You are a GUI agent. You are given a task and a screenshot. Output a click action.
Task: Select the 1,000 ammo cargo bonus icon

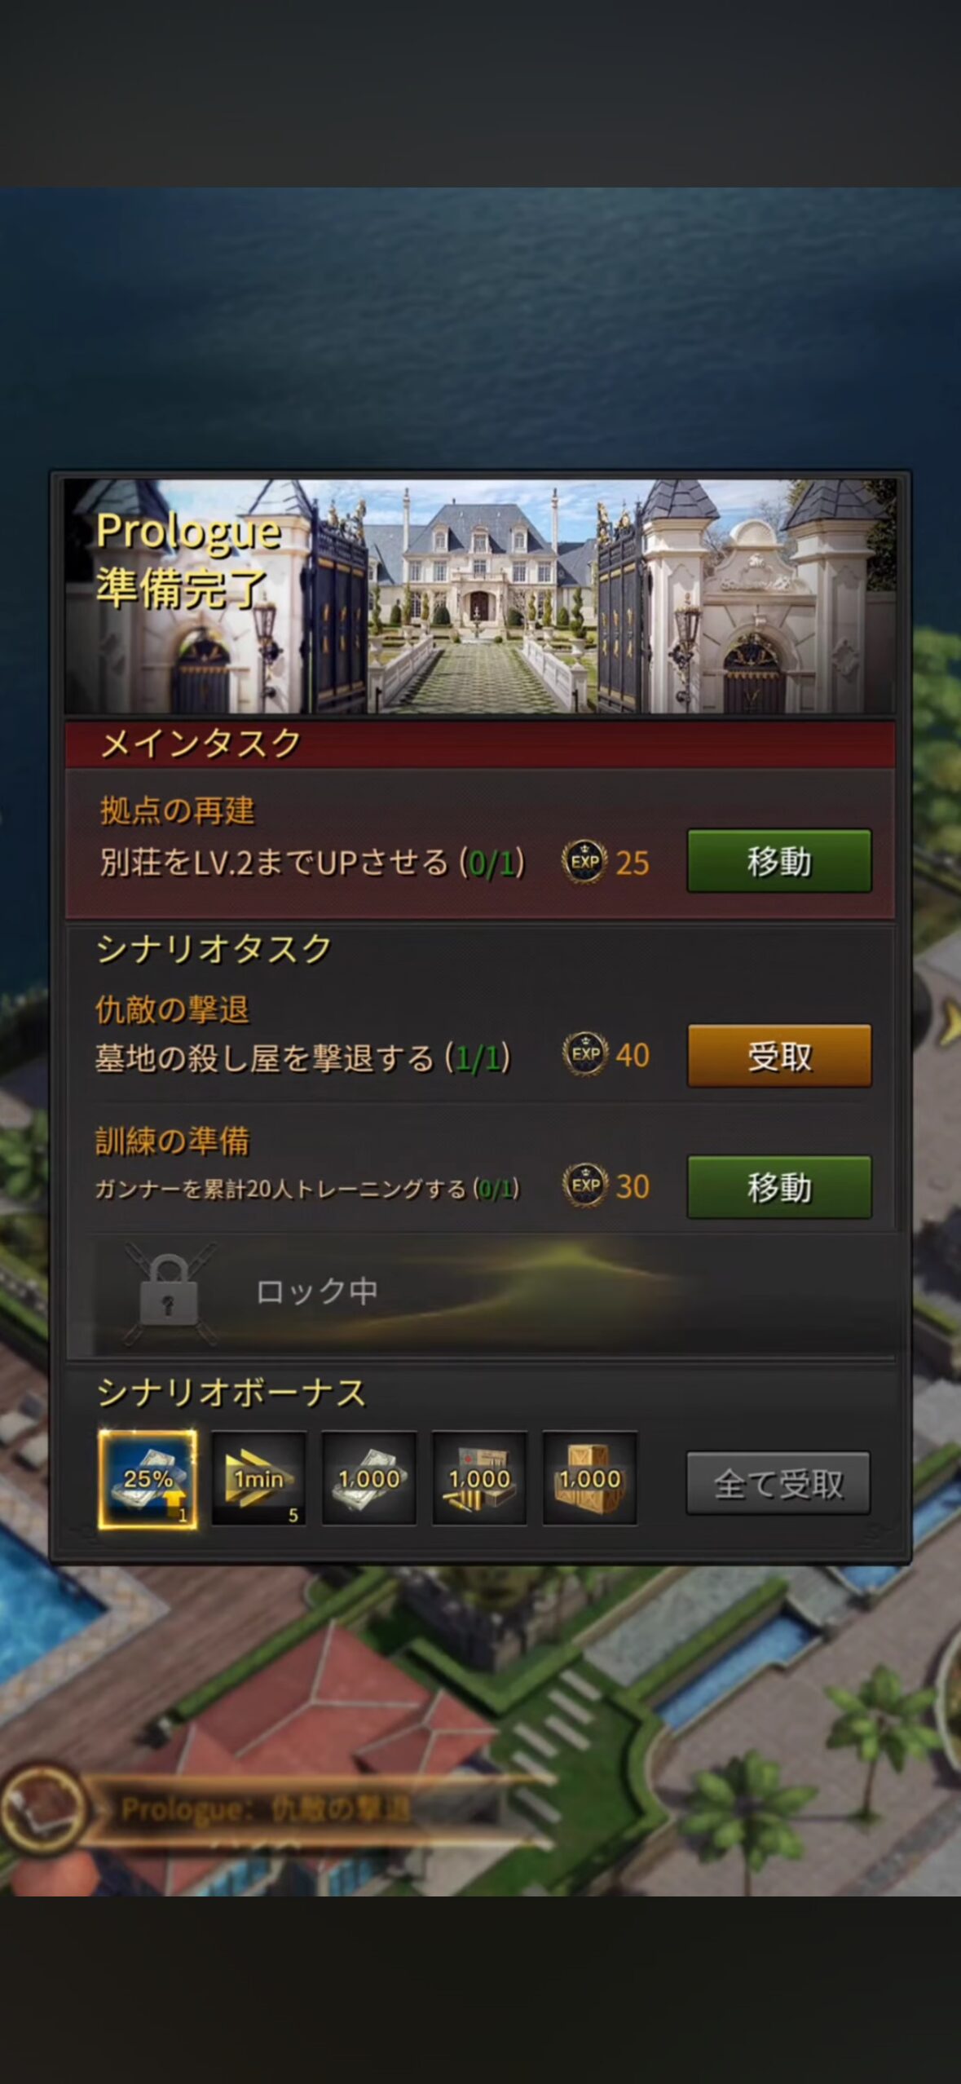pos(479,1478)
